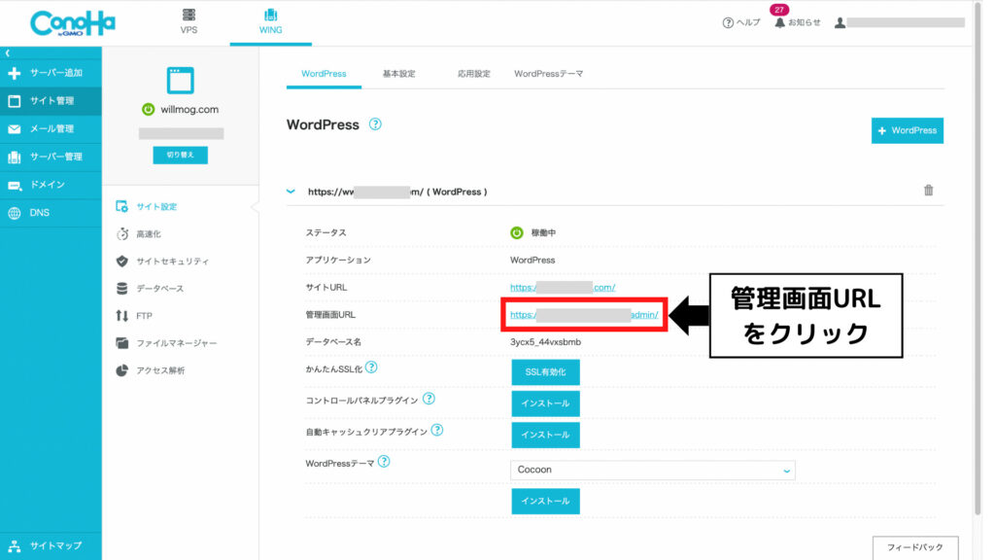
Task: Install the 自動キャッシュクリアプラグイン
Action: point(545,435)
